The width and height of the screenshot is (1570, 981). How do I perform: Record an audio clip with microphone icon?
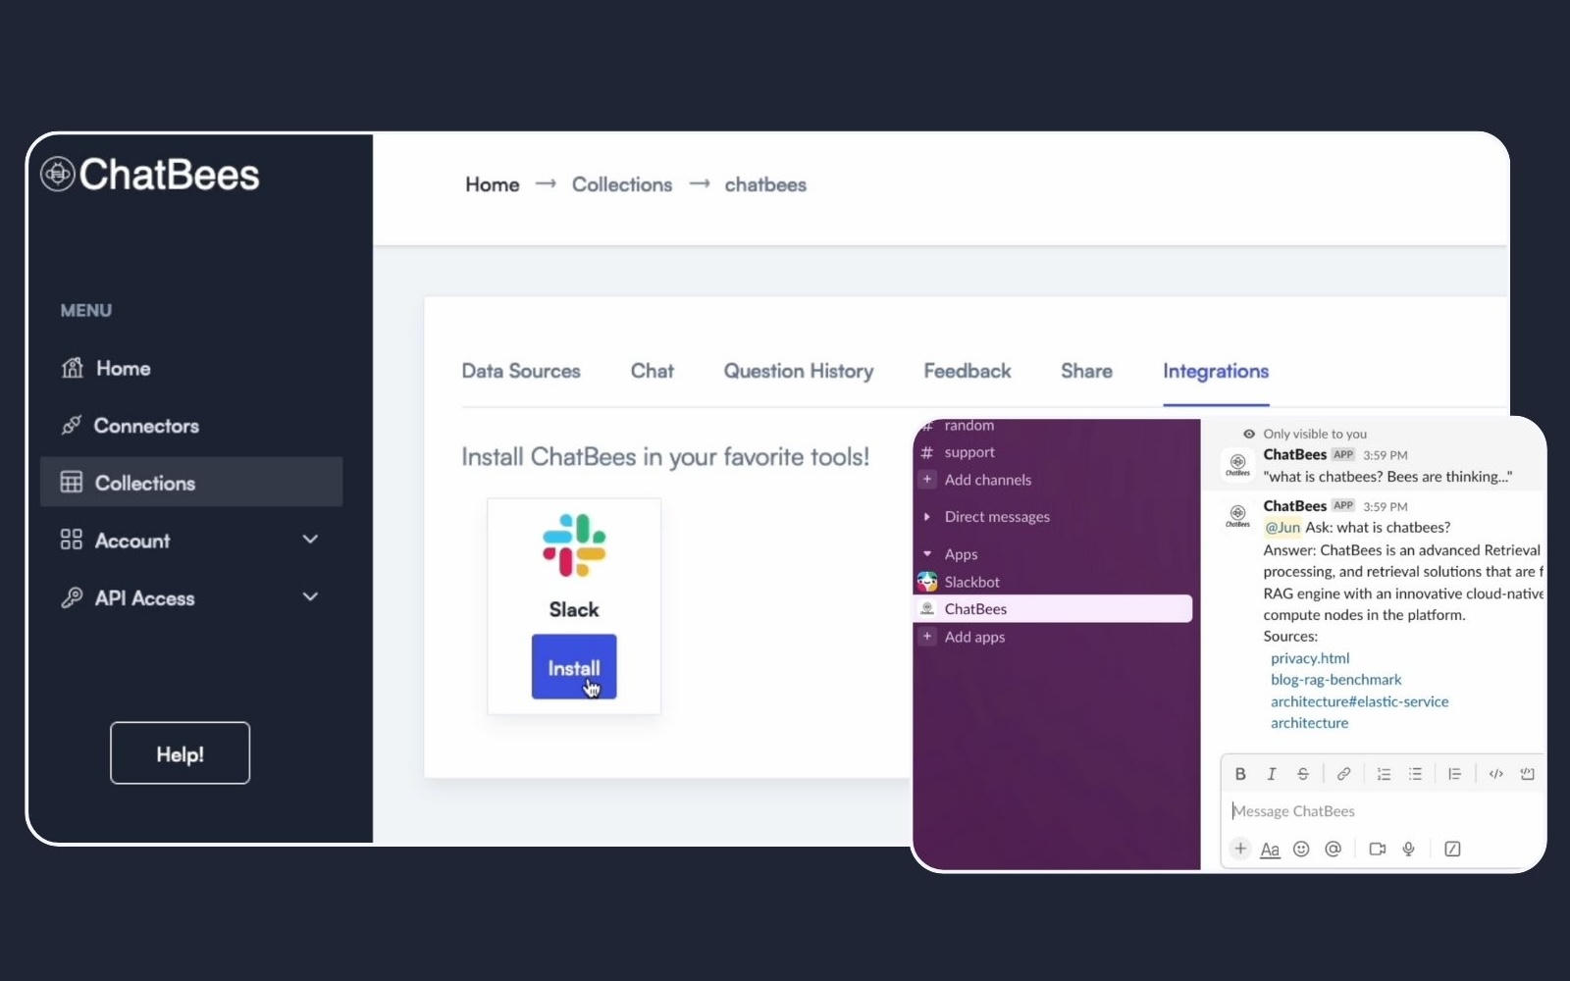(1408, 849)
